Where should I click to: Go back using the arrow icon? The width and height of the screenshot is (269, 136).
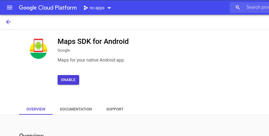point(8,22)
